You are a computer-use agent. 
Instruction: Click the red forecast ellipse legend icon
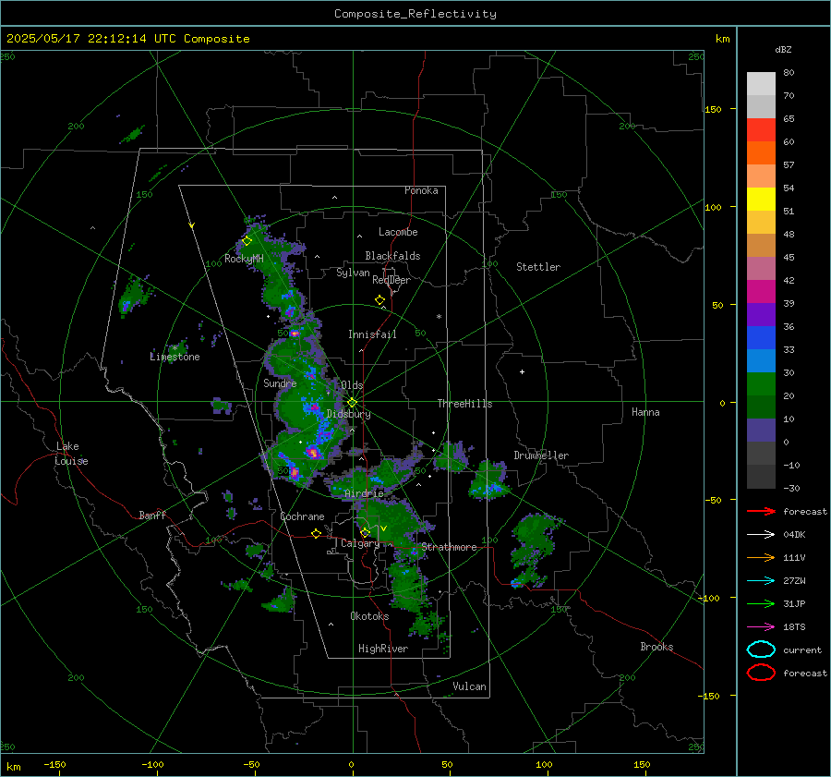761,673
